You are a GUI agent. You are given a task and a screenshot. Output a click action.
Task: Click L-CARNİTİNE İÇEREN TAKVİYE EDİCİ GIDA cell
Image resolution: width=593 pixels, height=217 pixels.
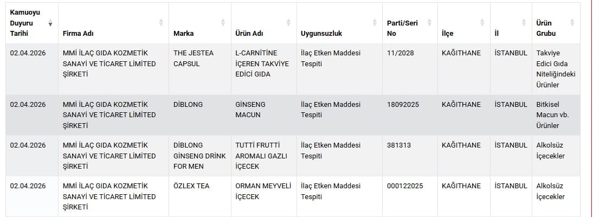(x=262, y=63)
